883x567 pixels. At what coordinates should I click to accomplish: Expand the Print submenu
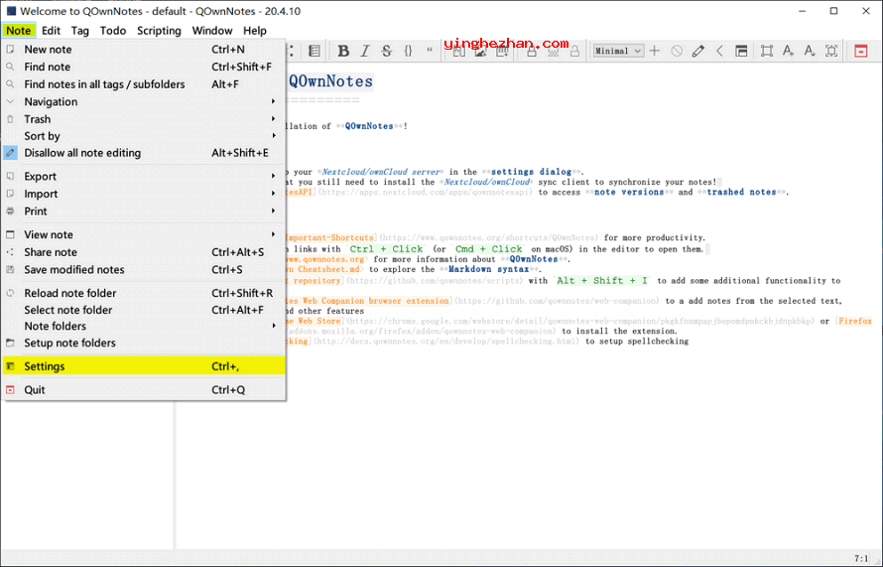(x=144, y=211)
